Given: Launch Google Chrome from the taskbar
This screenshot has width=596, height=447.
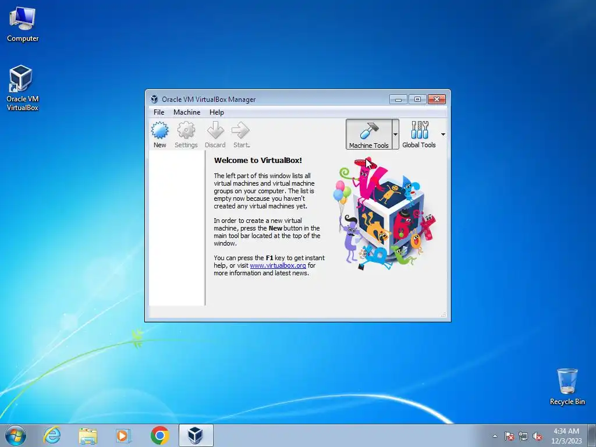Looking at the screenshot, I should 159,435.
